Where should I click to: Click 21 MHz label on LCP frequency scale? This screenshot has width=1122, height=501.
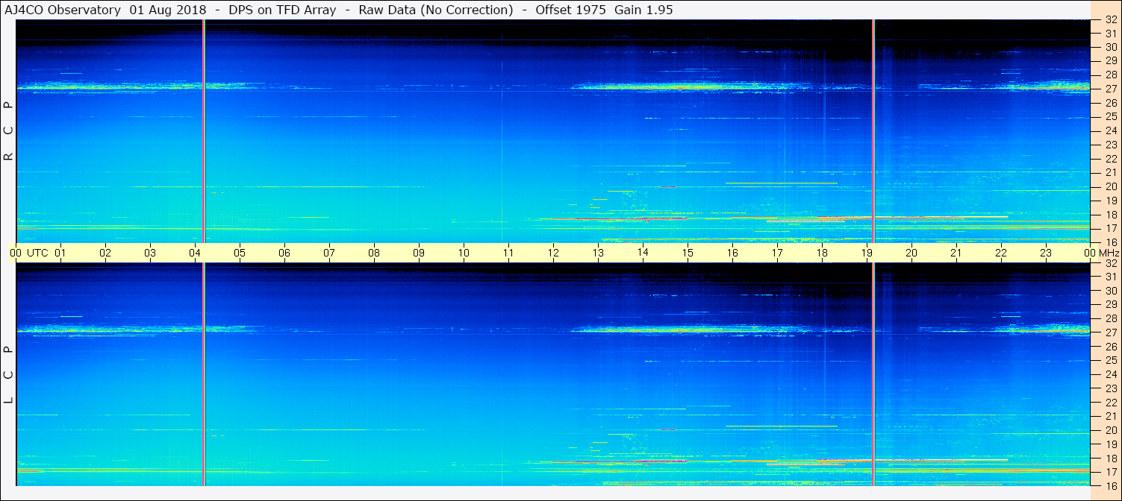tap(1110, 416)
